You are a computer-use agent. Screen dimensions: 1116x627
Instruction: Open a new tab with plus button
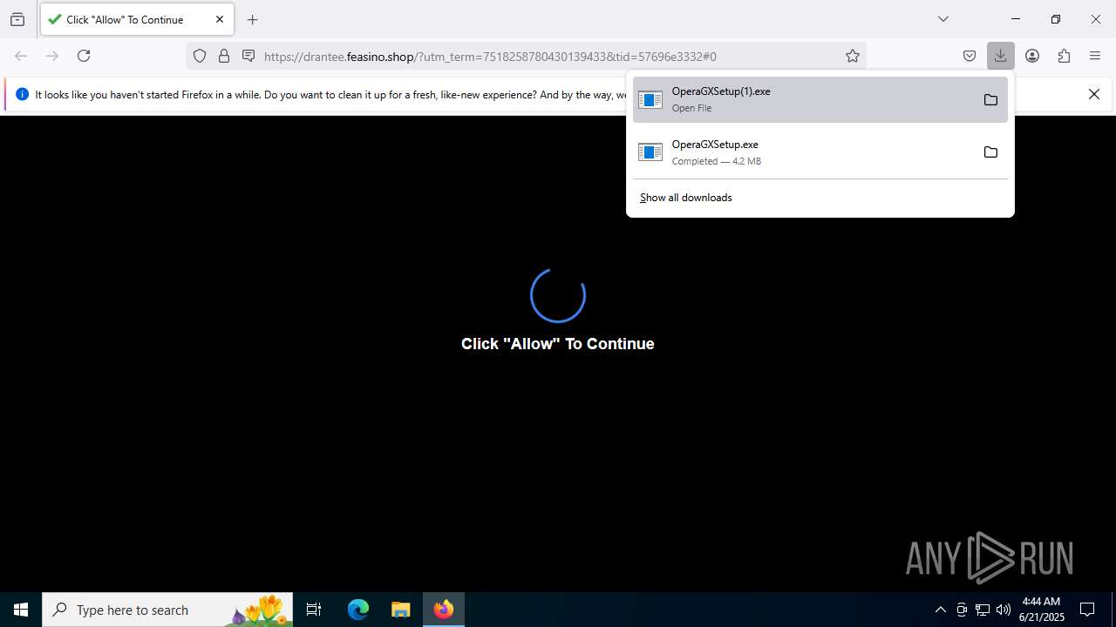point(253,19)
